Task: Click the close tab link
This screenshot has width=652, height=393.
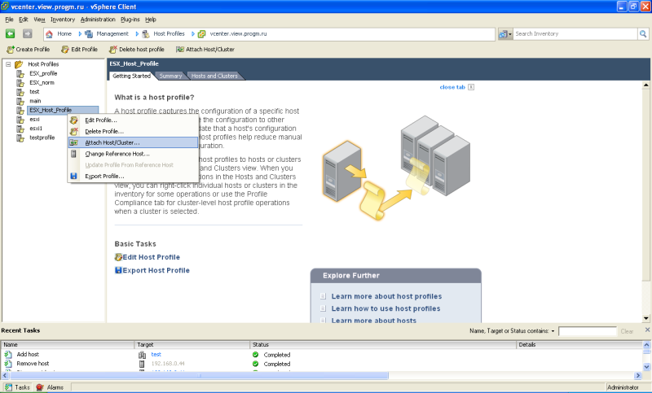Action: tap(452, 87)
